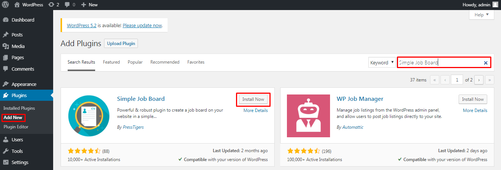Click the Please update now link
The width and height of the screenshot is (501, 170).
click(142, 25)
